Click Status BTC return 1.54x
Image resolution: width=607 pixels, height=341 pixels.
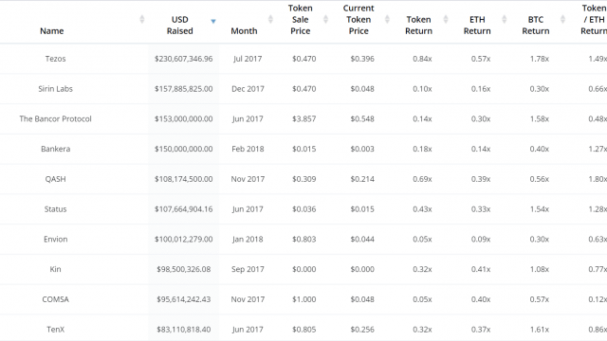540,209
